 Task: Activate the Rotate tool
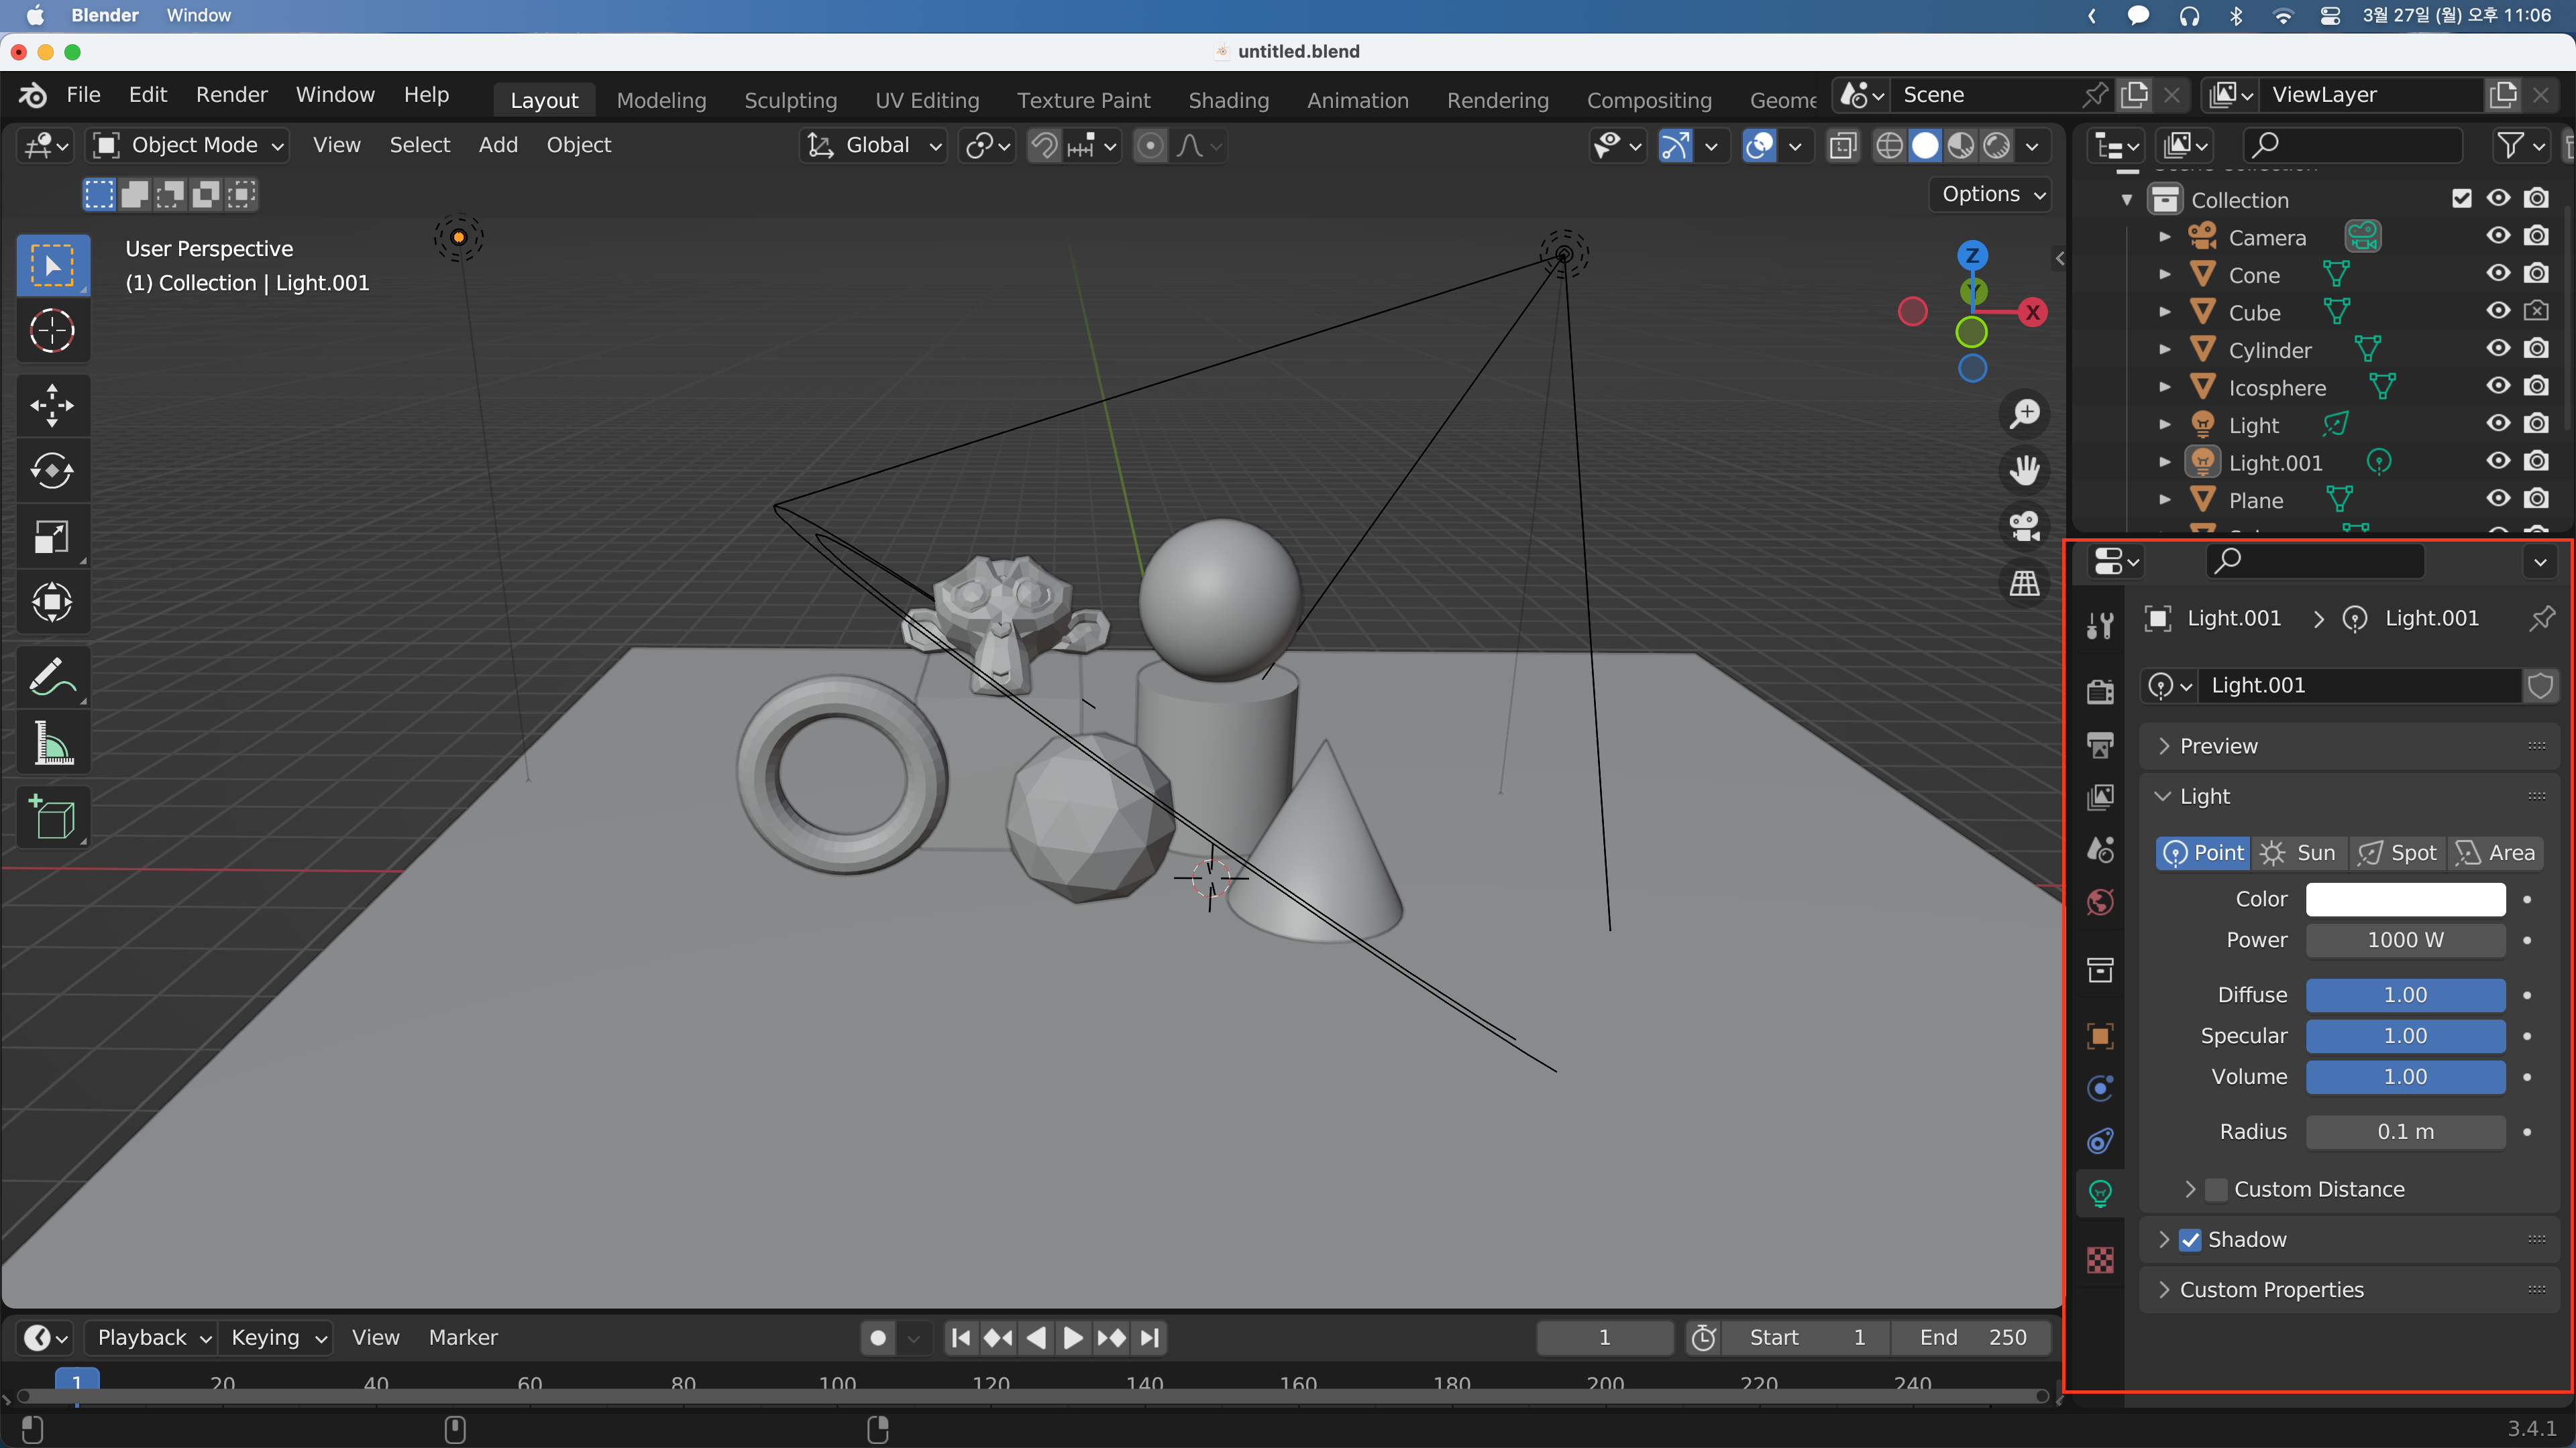[x=52, y=471]
